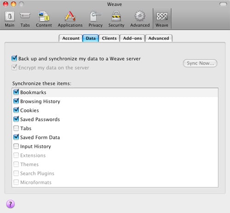Switch to the Advanced sub-tab beside Add-ons
The height and width of the screenshot is (213, 230).
pyautogui.click(x=159, y=38)
